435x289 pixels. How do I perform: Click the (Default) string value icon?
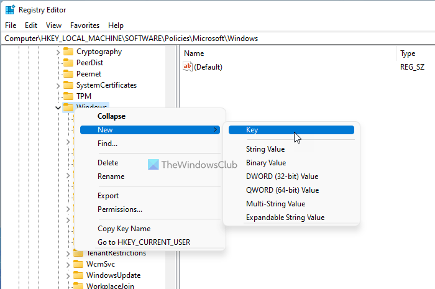click(x=188, y=67)
